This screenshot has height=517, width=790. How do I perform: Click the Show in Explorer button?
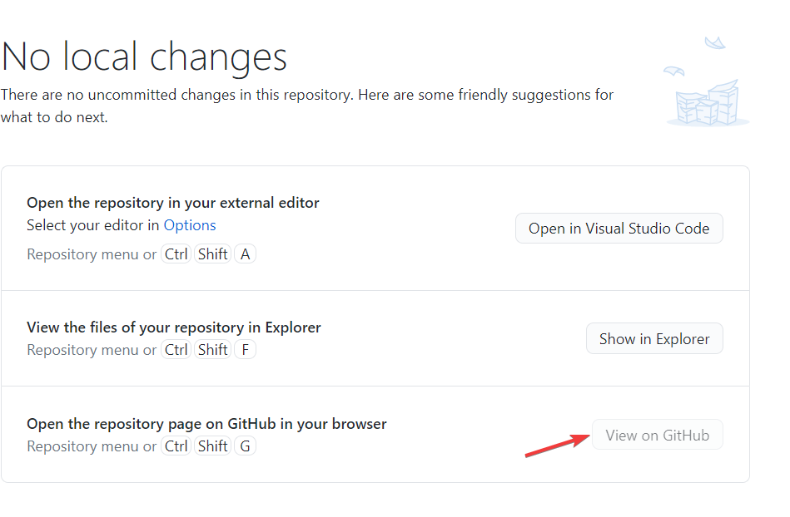tap(654, 338)
